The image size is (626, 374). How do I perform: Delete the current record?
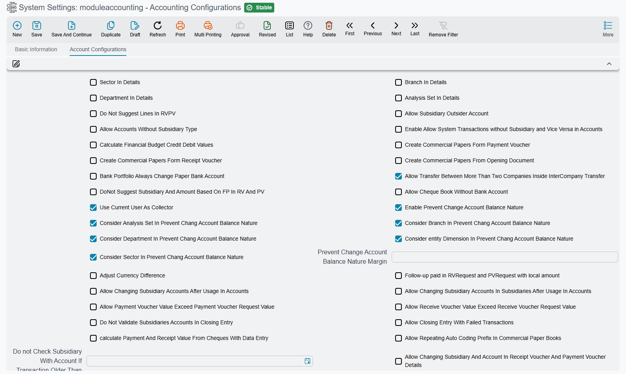[x=329, y=25]
